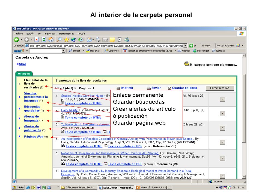The image size is (262, 196).
Task: Open Opciones on the MSN toolbar
Action: [111, 51]
